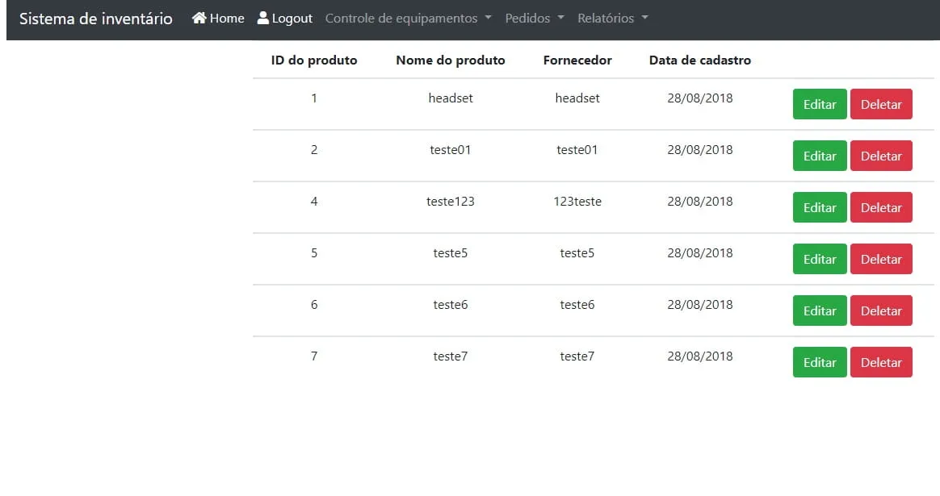
Task: Delete product with ID 7
Action: click(881, 362)
